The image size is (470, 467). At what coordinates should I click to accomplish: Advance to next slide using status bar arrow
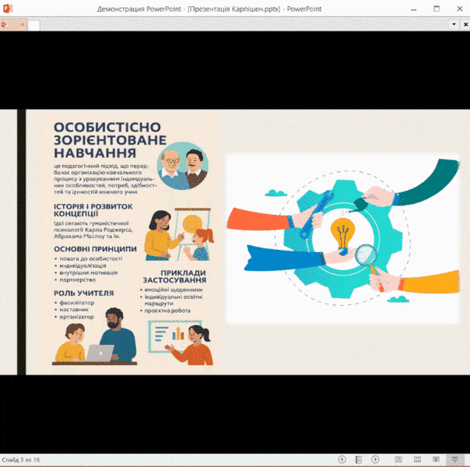(x=375, y=460)
